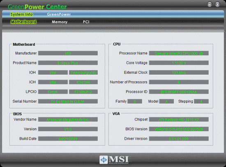Select the System Info tab
This screenshot has width=226, height=167.
[x=22, y=14]
